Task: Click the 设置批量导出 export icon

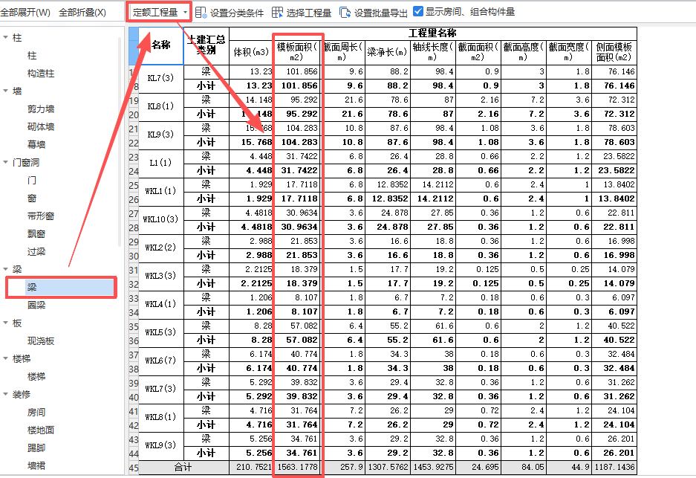Action: (x=345, y=13)
